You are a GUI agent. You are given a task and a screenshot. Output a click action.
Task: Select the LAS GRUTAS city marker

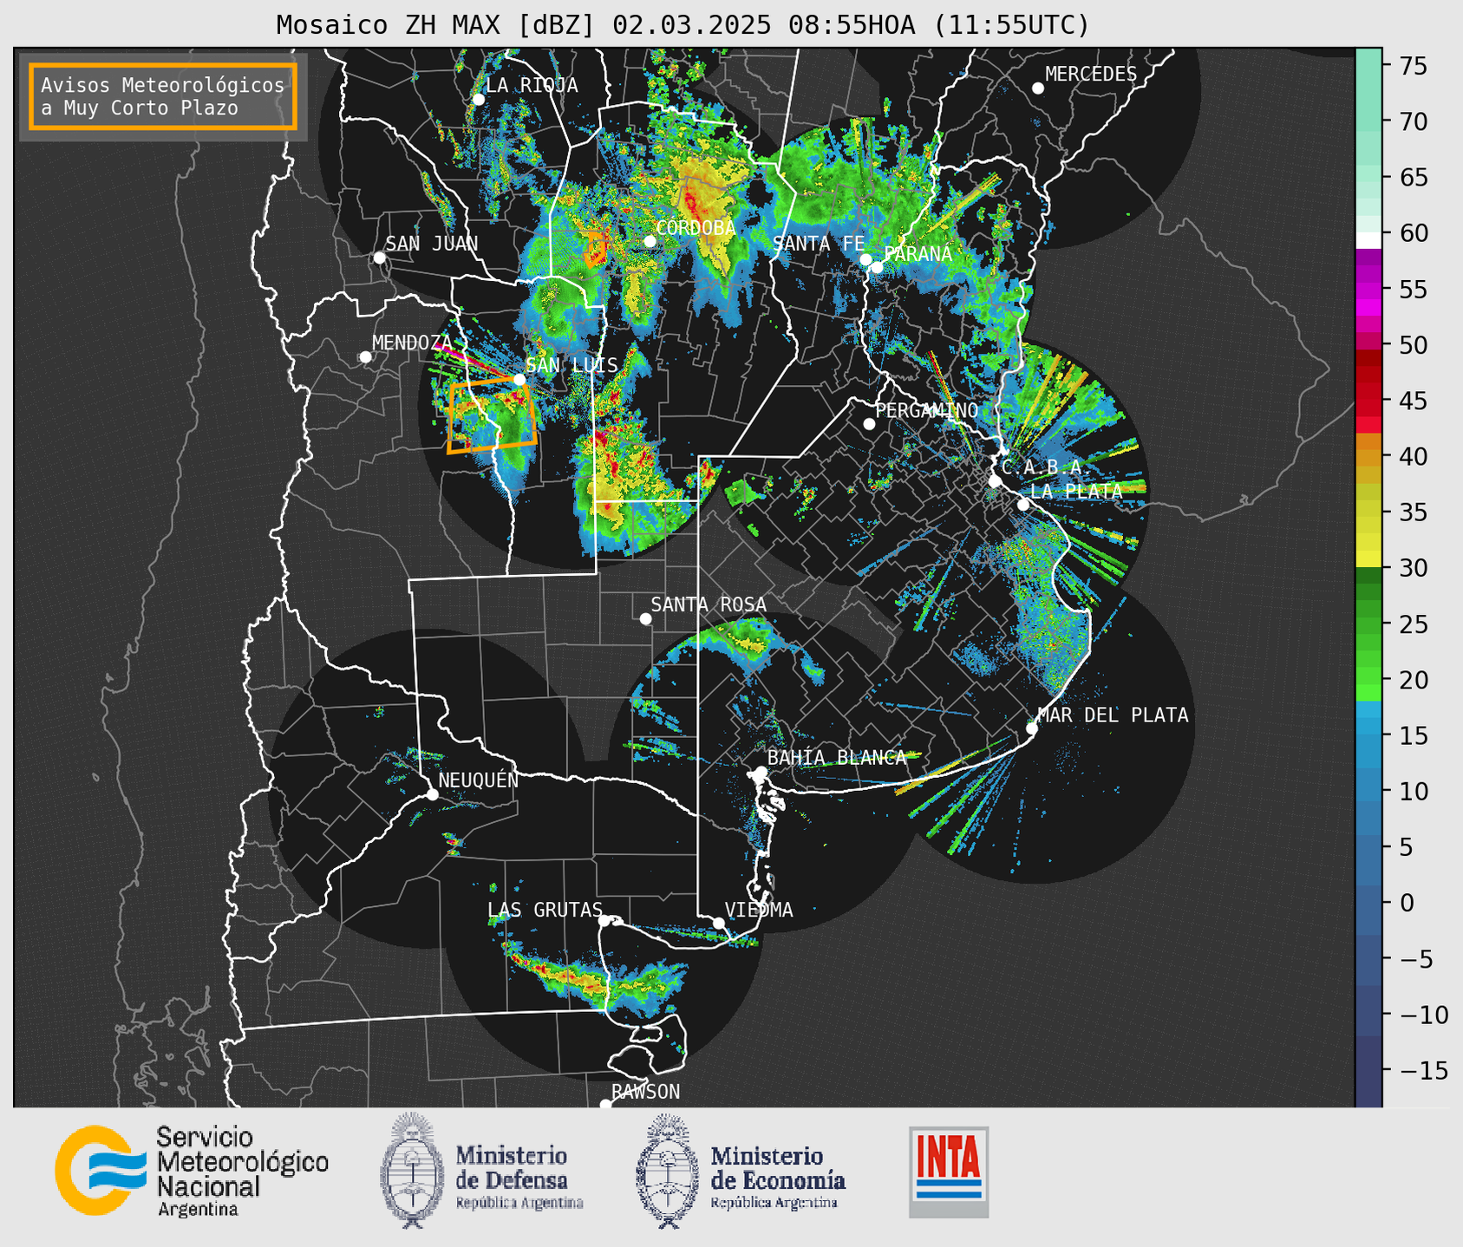tap(605, 921)
